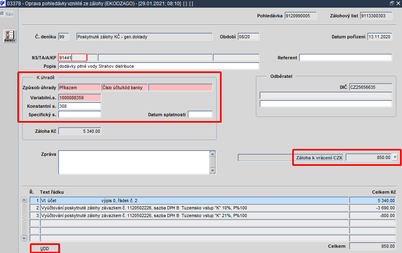Click the Referent input field
The height and width of the screenshot is (253, 402).
coord(345,57)
